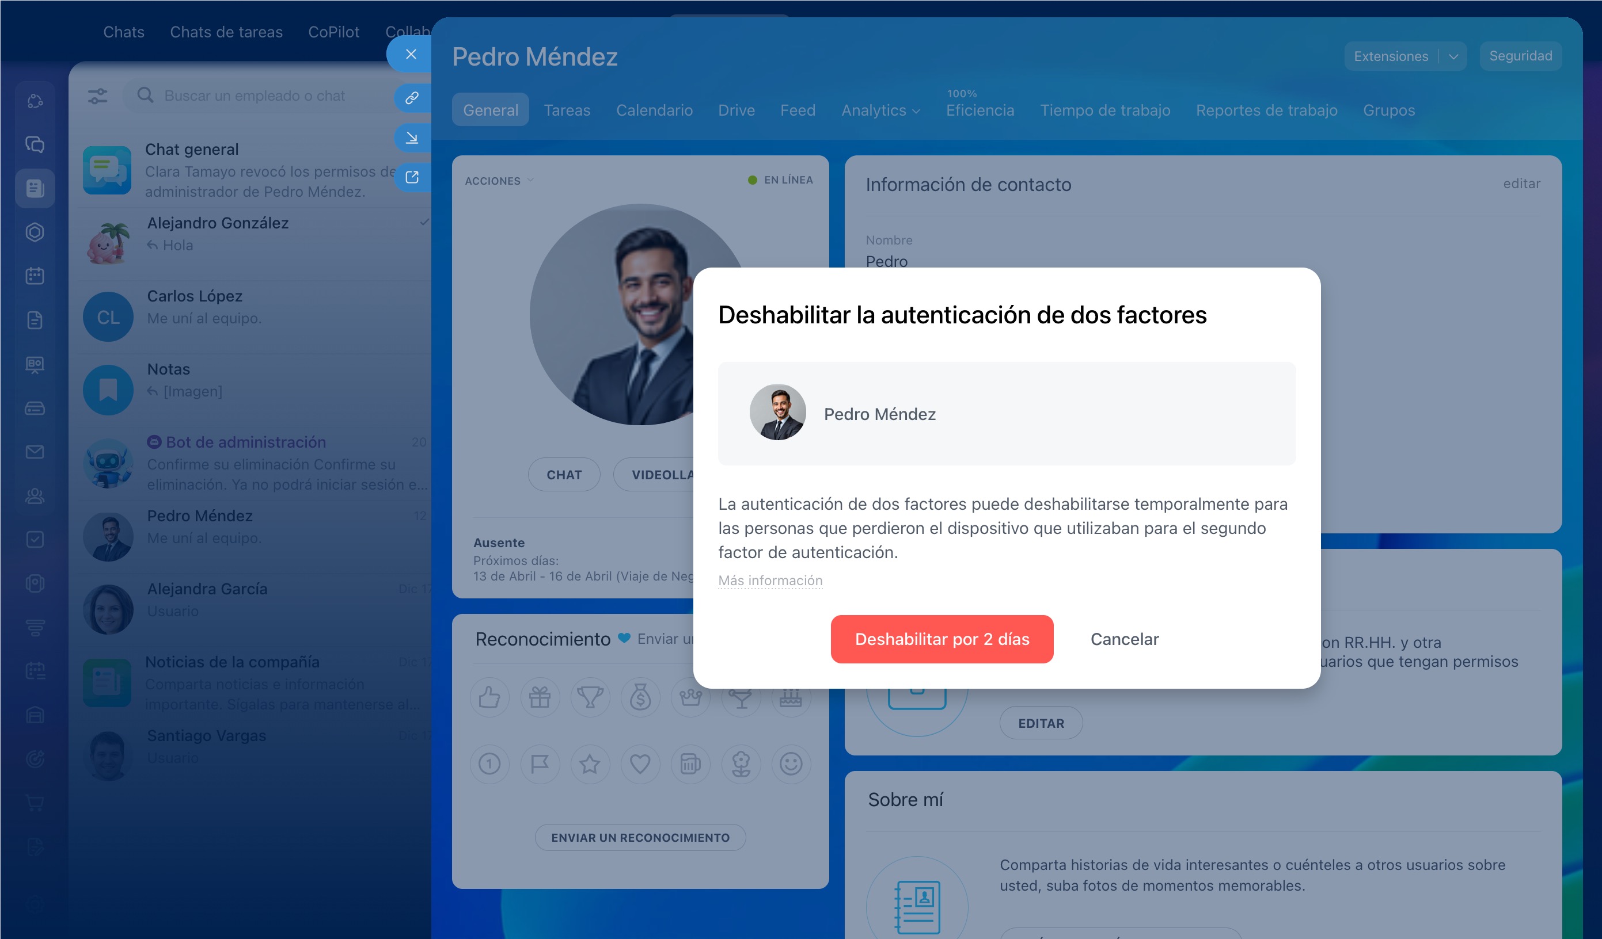Screen dimensions: 1602x939
Task: Click Cancelar in the dialog
Action: [1124, 639]
